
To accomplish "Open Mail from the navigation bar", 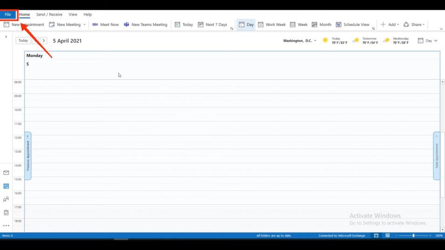I will click(x=6, y=173).
